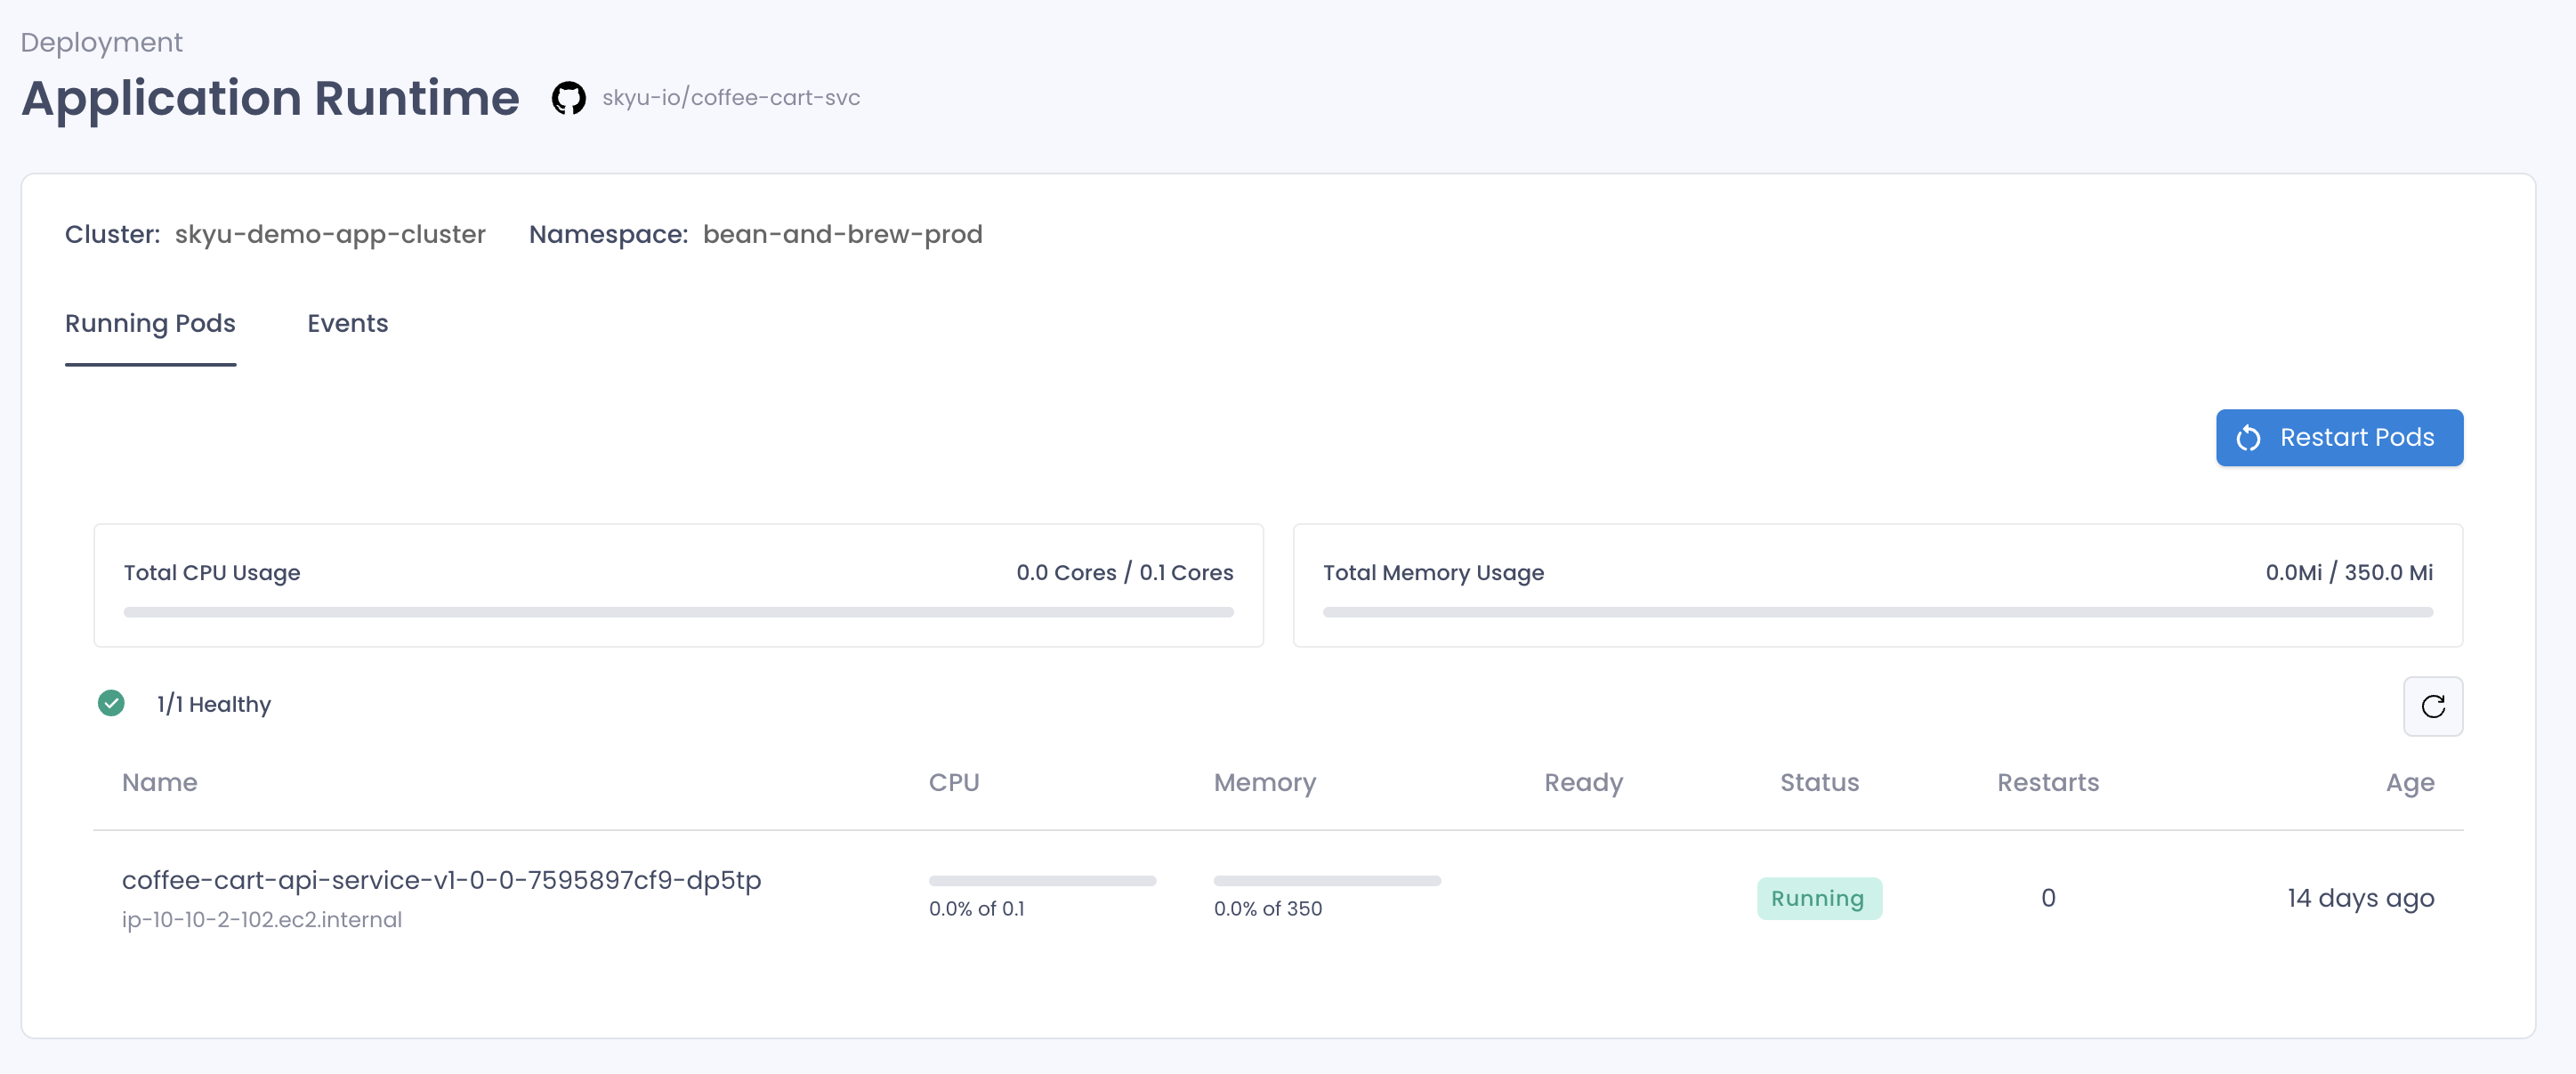Click the Memory column header

1265,782
